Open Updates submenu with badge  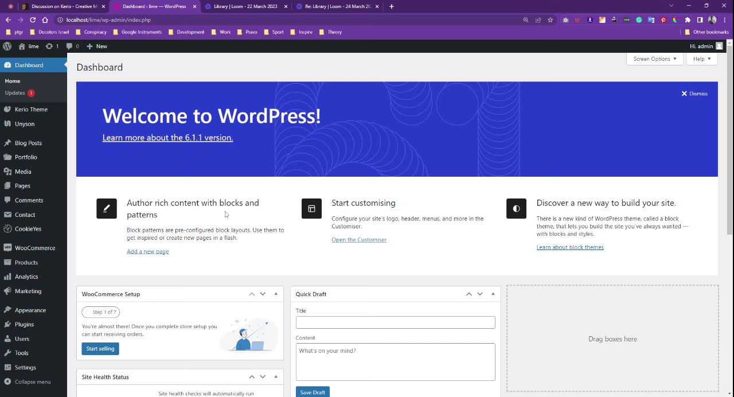click(19, 92)
